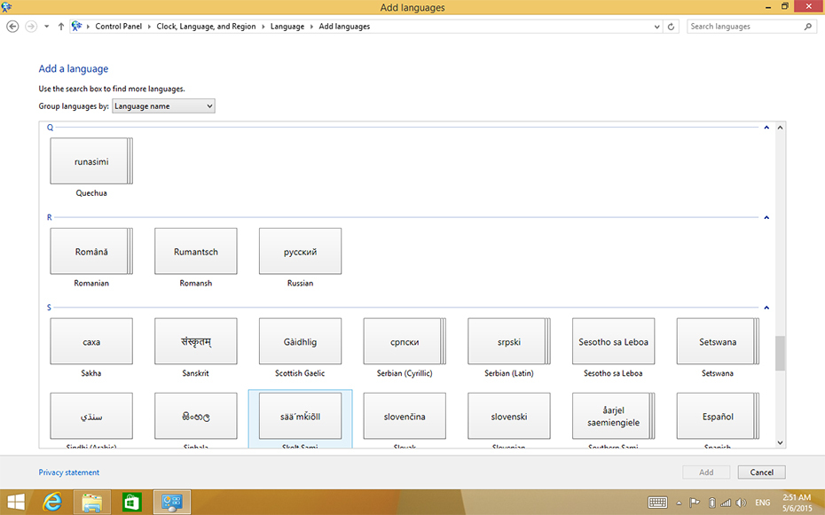
Task: Open the Privacy statement link
Action: (69, 472)
